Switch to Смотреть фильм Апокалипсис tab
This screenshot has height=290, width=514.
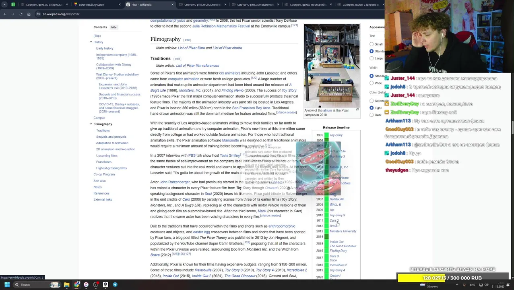[x=255, y=5]
